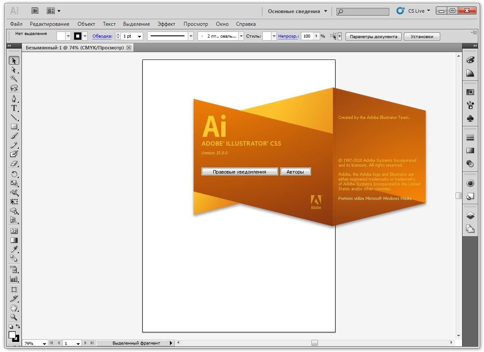Reset to default fill and stroke
Image resolution: width=484 pixels, height=352 pixels.
pos(11,326)
